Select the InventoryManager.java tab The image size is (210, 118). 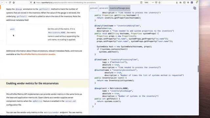(119, 8)
